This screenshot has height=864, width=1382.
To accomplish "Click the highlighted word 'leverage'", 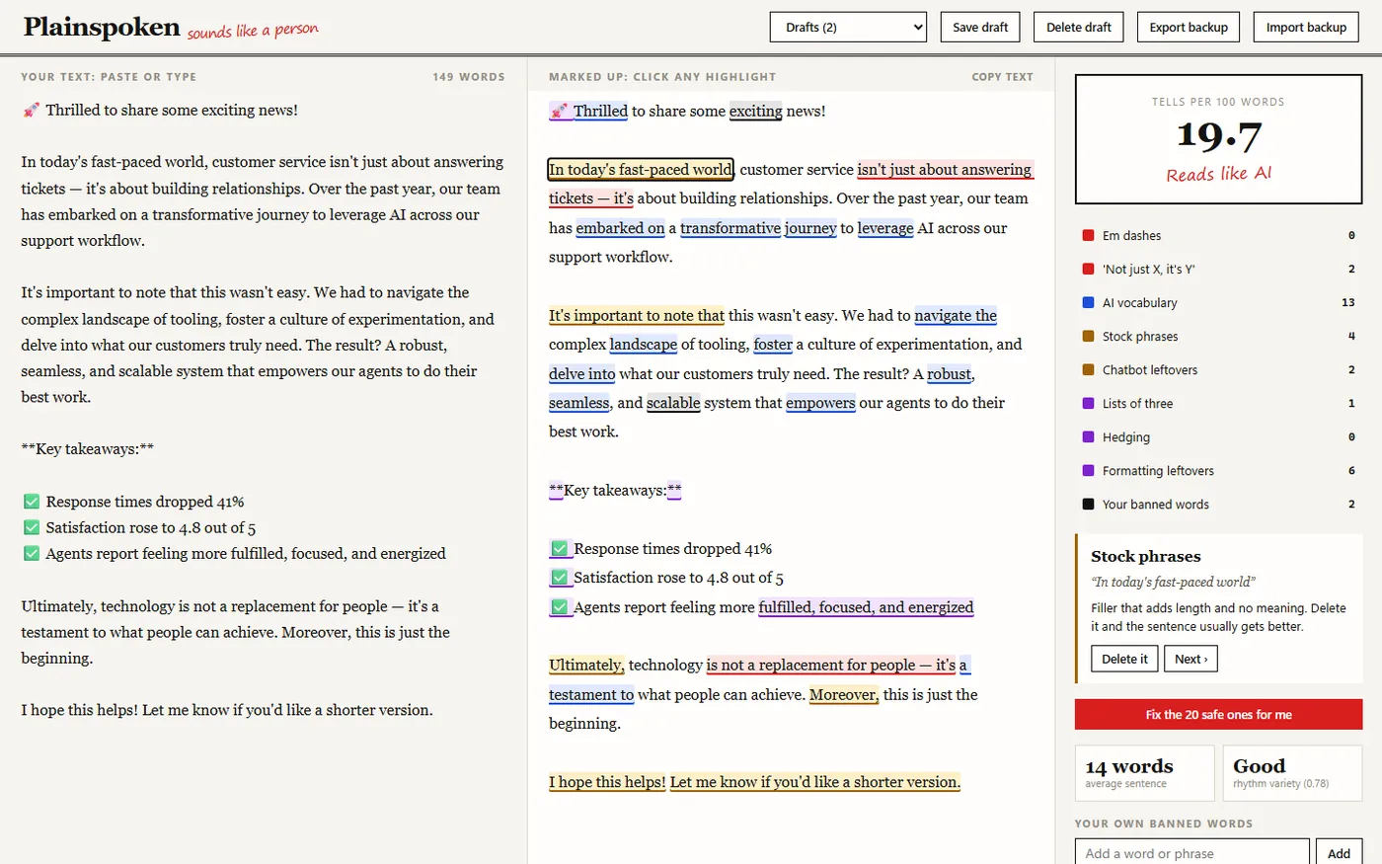I will click(885, 227).
